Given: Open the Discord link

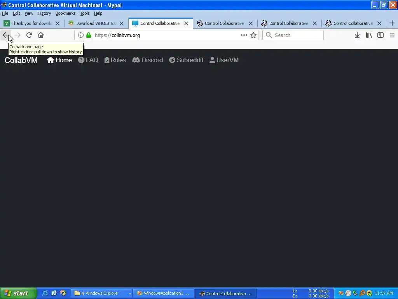Looking at the screenshot, I should pos(147,60).
